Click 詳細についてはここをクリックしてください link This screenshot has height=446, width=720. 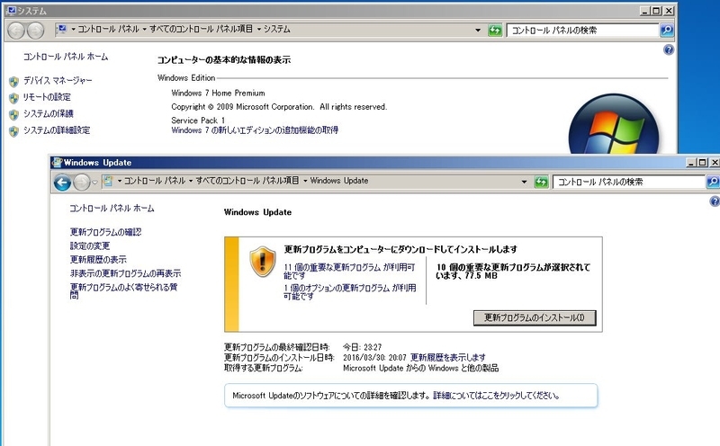click(x=497, y=395)
